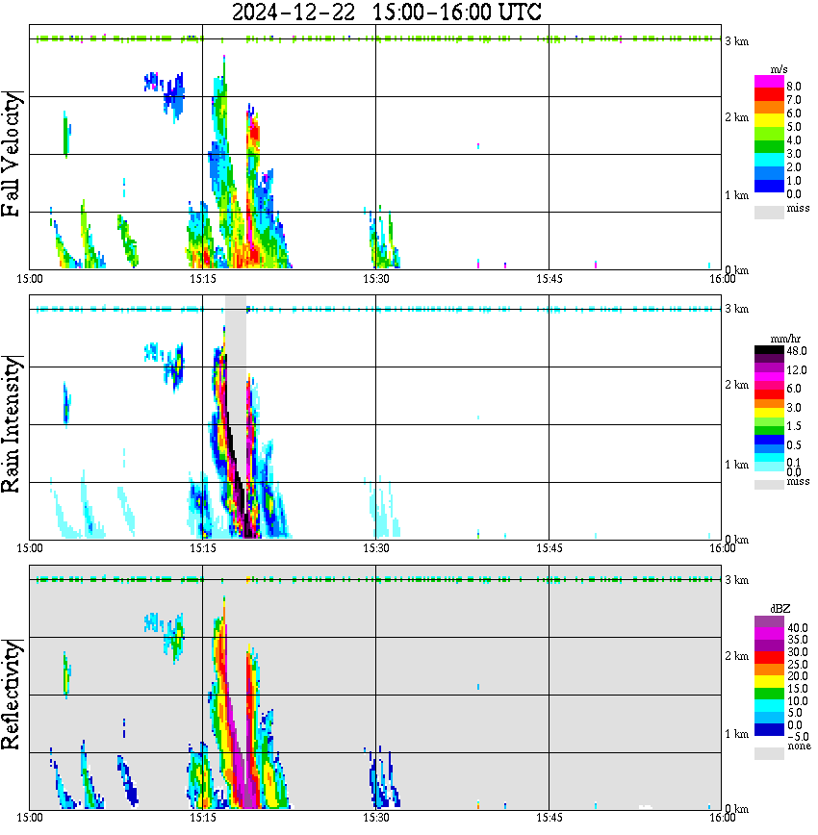Screen dimensions: 818x835
Task: Pick the gray miss swatch in velocity legend
Action: click(769, 213)
